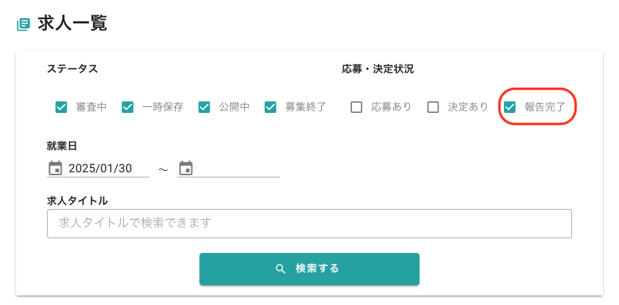This screenshot has width=619, height=305.
Task: Uncheck the 募集終了 checkbox
Action: 271,107
